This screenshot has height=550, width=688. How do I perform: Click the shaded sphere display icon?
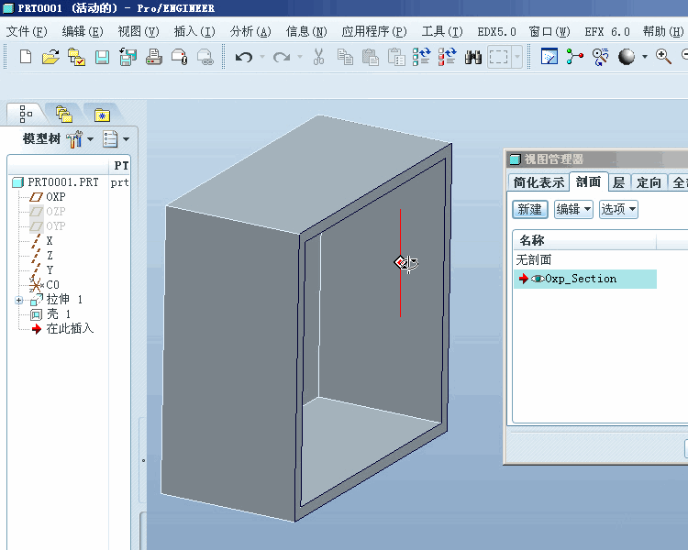tap(627, 57)
